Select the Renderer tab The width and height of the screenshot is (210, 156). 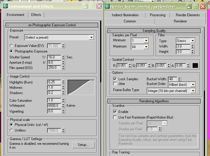(x=180, y=21)
